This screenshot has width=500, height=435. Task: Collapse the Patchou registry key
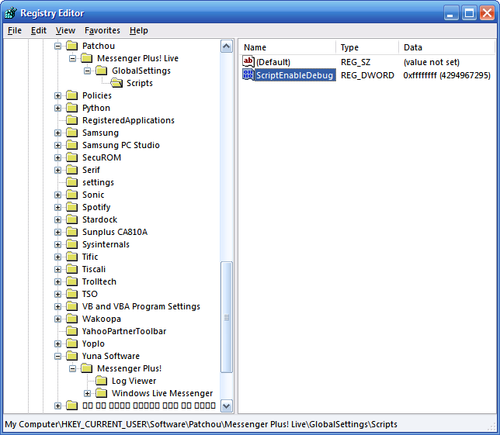58,46
